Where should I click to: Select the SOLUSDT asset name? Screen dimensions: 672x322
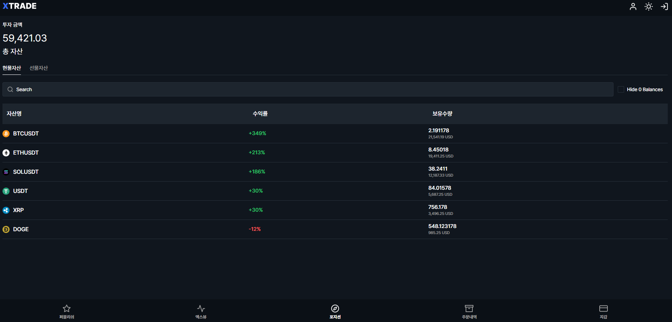(x=26, y=172)
